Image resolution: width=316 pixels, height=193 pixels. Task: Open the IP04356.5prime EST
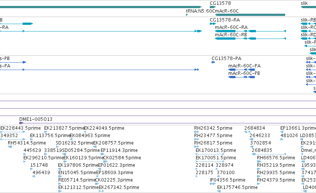pyautogui.click(x=228, y=180)
